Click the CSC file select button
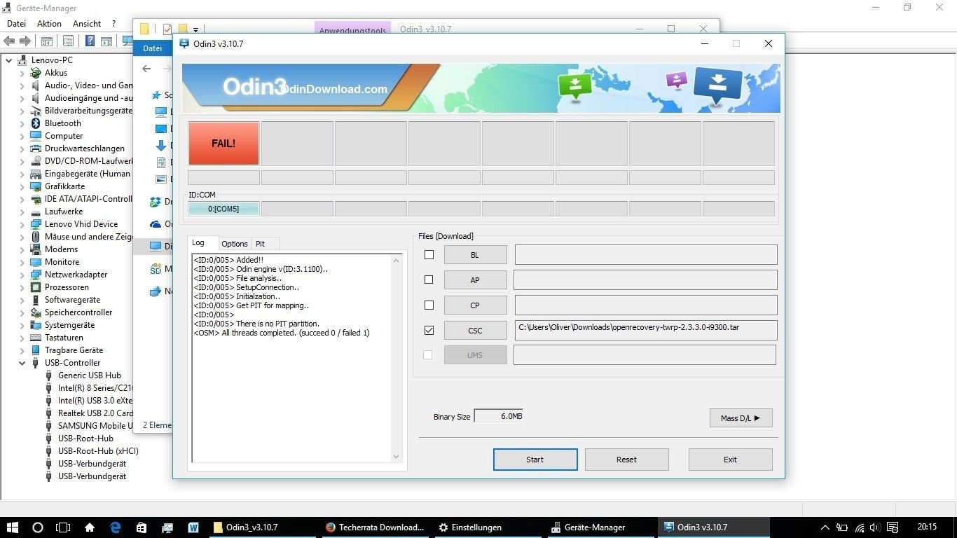 point(475,331)
